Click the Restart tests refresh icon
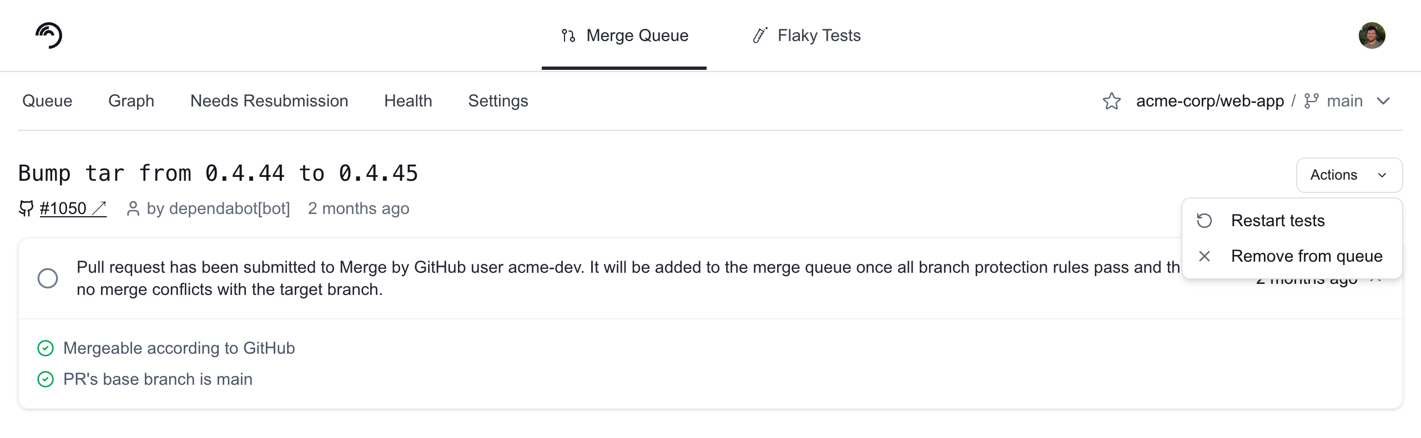 [1204, 221]
